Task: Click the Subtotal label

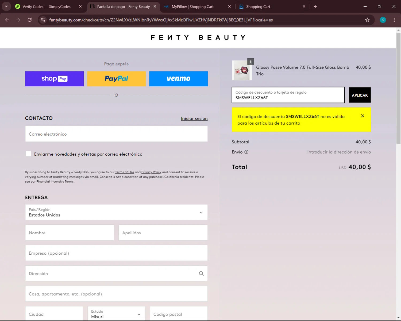Action: pyautogui.click(x=240, y=142)
